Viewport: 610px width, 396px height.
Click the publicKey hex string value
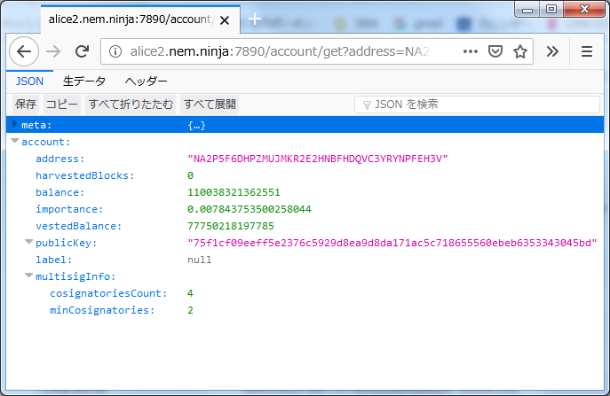(392, 243)
